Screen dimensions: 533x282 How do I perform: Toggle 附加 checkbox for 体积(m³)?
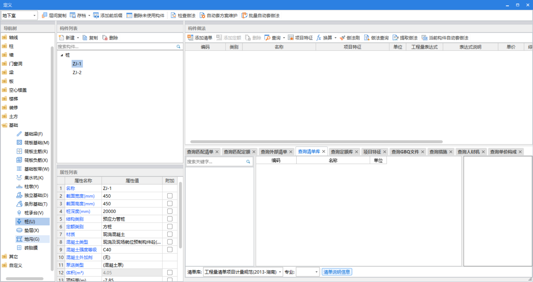point(170,272)
